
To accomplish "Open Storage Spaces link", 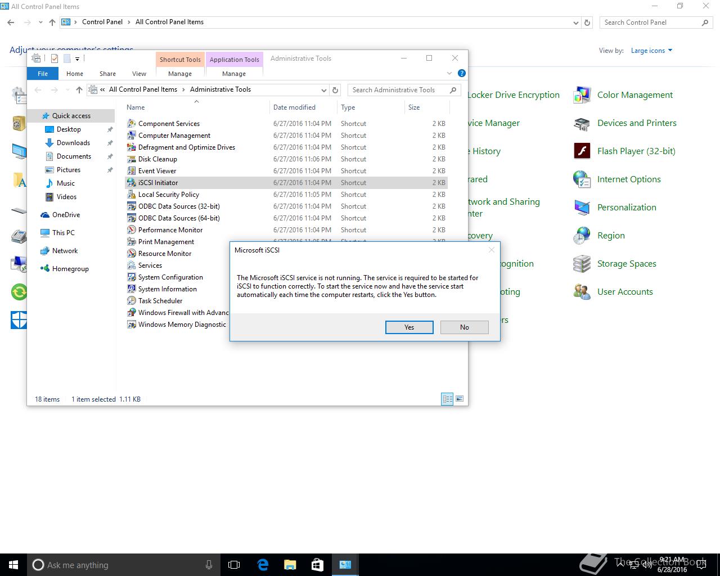I will pos(627,264).
